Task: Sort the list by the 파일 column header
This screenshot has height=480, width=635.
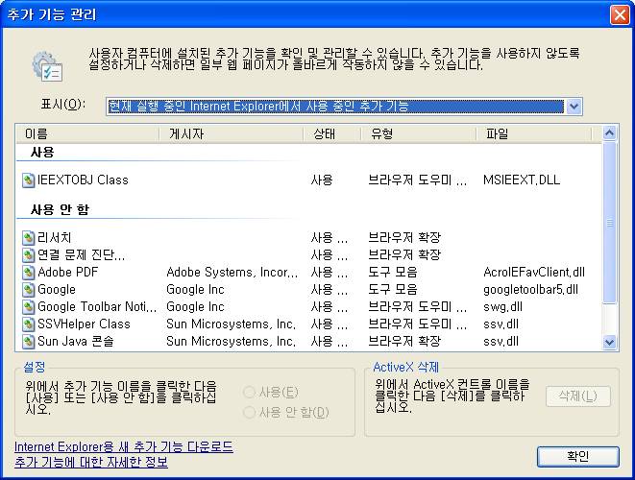Action: pos(534,134)
